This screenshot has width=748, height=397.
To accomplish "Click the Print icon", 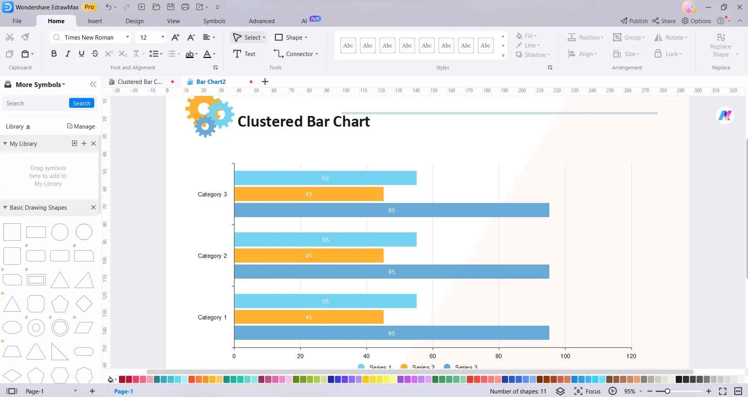I will click(x=185, y=7).
